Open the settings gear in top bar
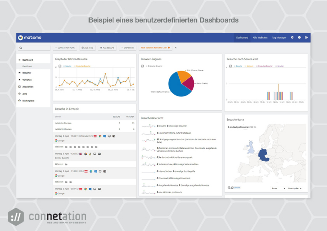 click(292, 38)
